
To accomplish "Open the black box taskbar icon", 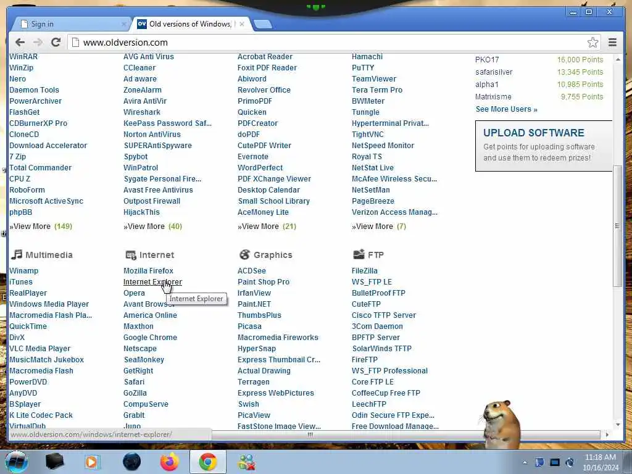I will click(x=55, y=462).
